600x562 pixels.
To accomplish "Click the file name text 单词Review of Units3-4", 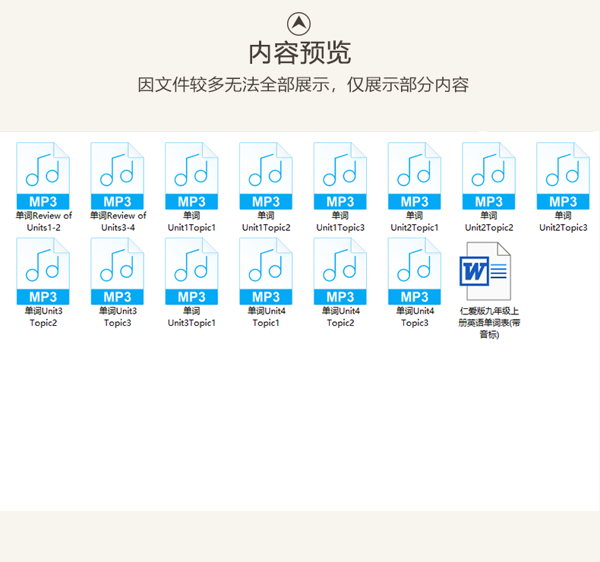I will (118, 222).
